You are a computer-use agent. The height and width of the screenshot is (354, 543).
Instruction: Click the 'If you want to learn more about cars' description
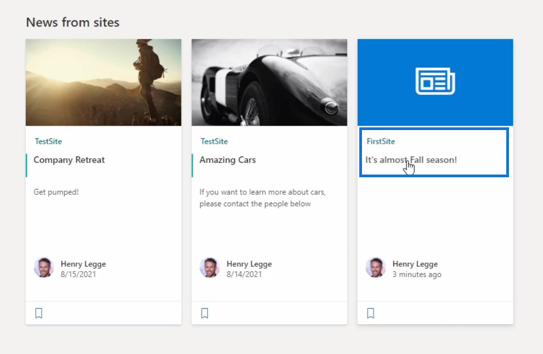tap(262, 198)
